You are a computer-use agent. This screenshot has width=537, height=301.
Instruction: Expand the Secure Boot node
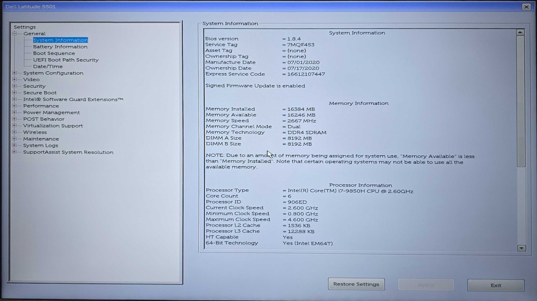pyautogui.click(x=14, y=93)
